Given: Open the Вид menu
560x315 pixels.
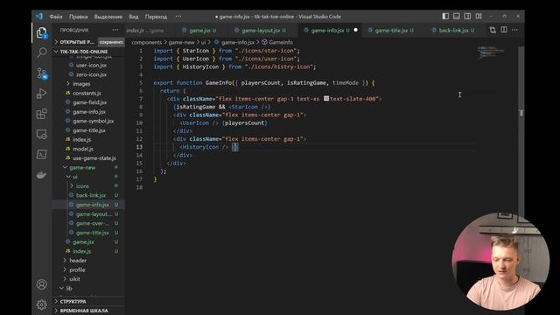Looking at the screenshot, I should coord(134,17).
